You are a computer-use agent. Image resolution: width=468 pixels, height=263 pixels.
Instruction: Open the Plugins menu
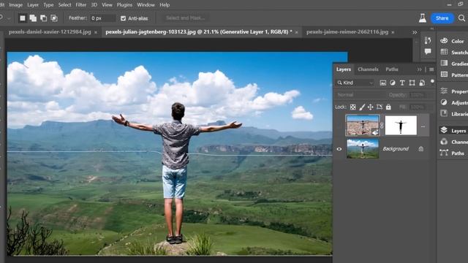pos(124,5)
